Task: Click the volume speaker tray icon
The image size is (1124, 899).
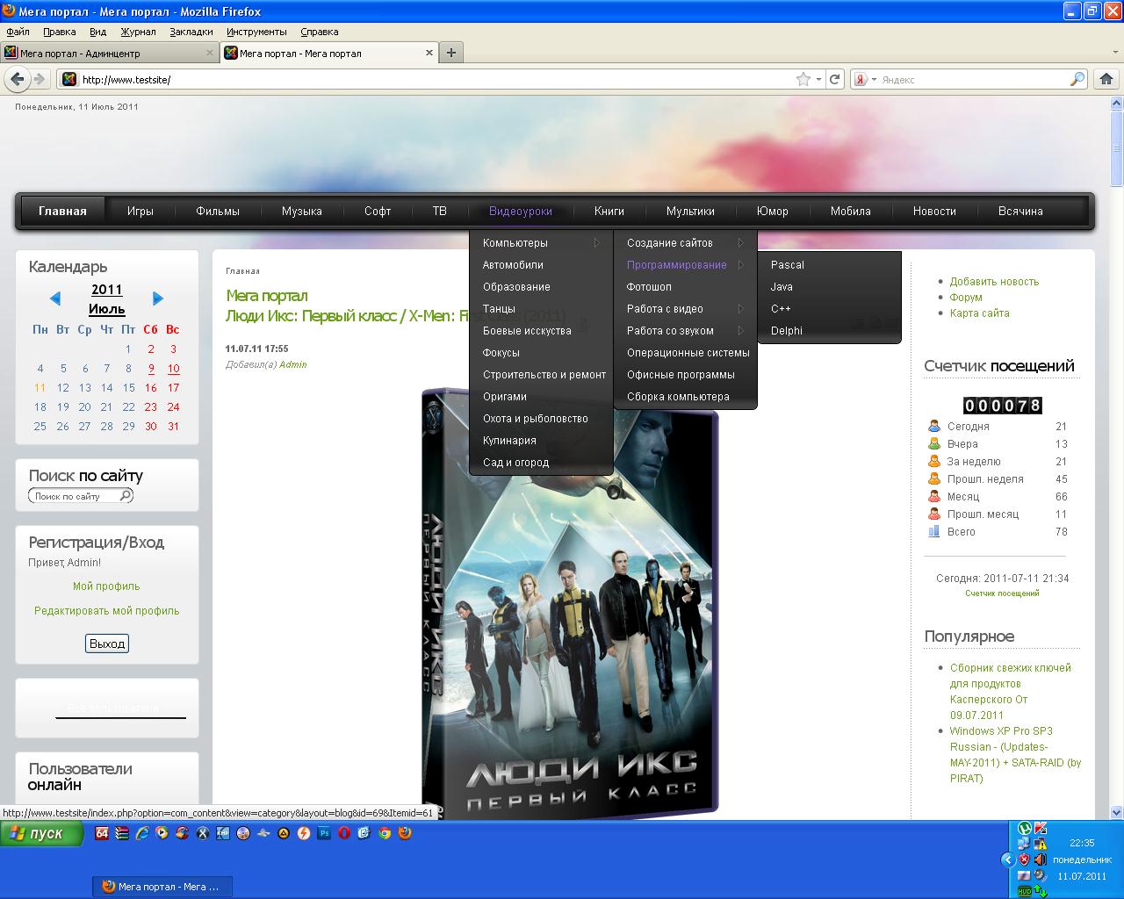Action: (1041, 859)
